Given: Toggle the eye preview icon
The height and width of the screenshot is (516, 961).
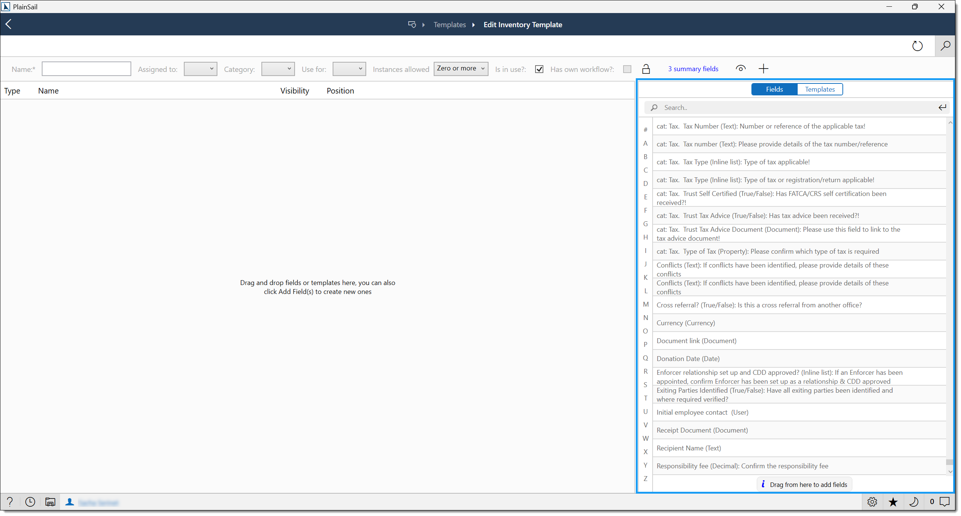Looking at the screenshot, I should pos(741,68).
